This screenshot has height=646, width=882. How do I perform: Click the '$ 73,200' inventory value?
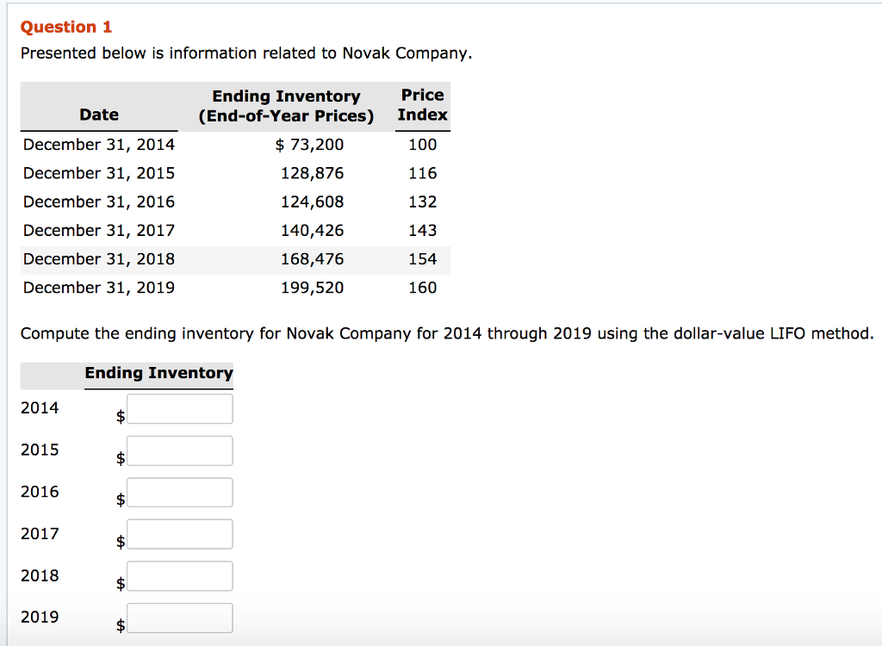point(309,145)
